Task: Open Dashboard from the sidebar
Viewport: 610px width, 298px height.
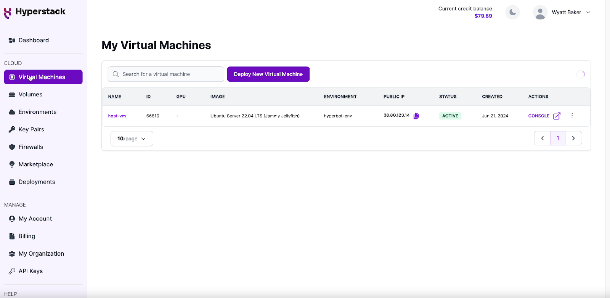Action: pos(43,40)
